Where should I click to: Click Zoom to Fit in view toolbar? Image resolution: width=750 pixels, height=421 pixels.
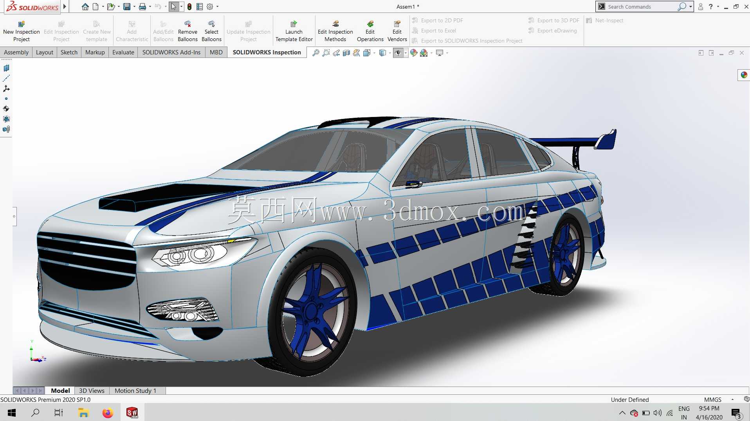[316, 53]
